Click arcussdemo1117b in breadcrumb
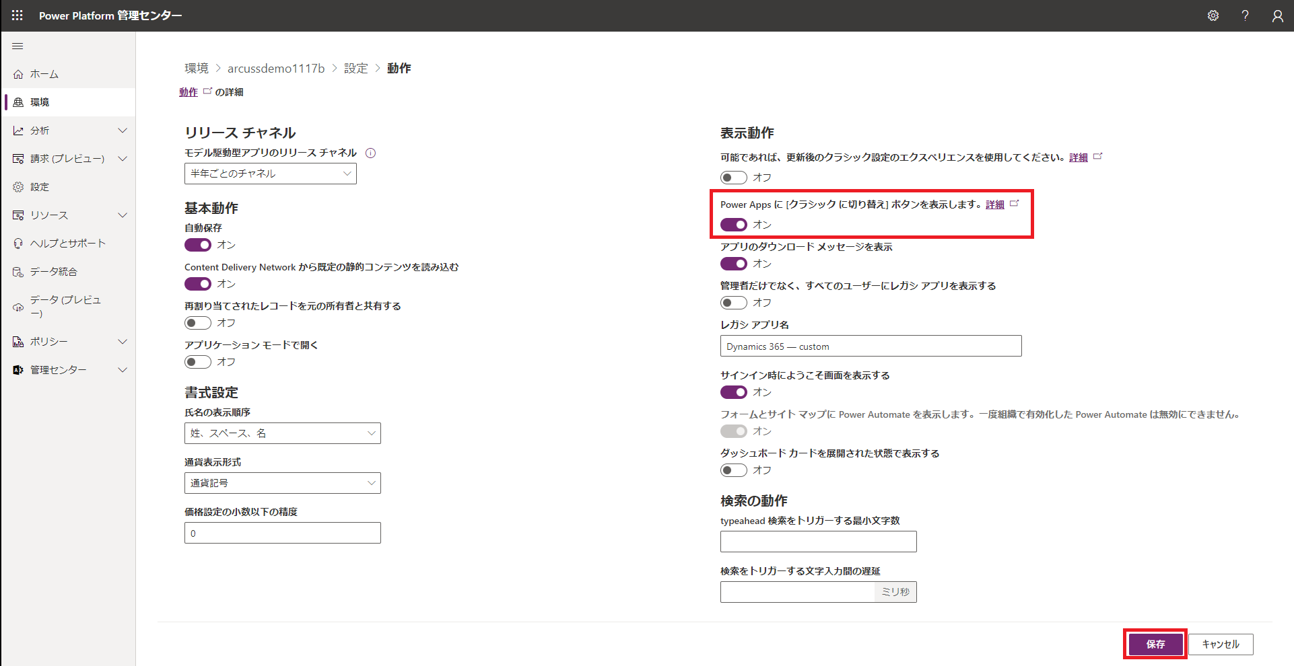The image size is (1294, 666). [276, 69]
